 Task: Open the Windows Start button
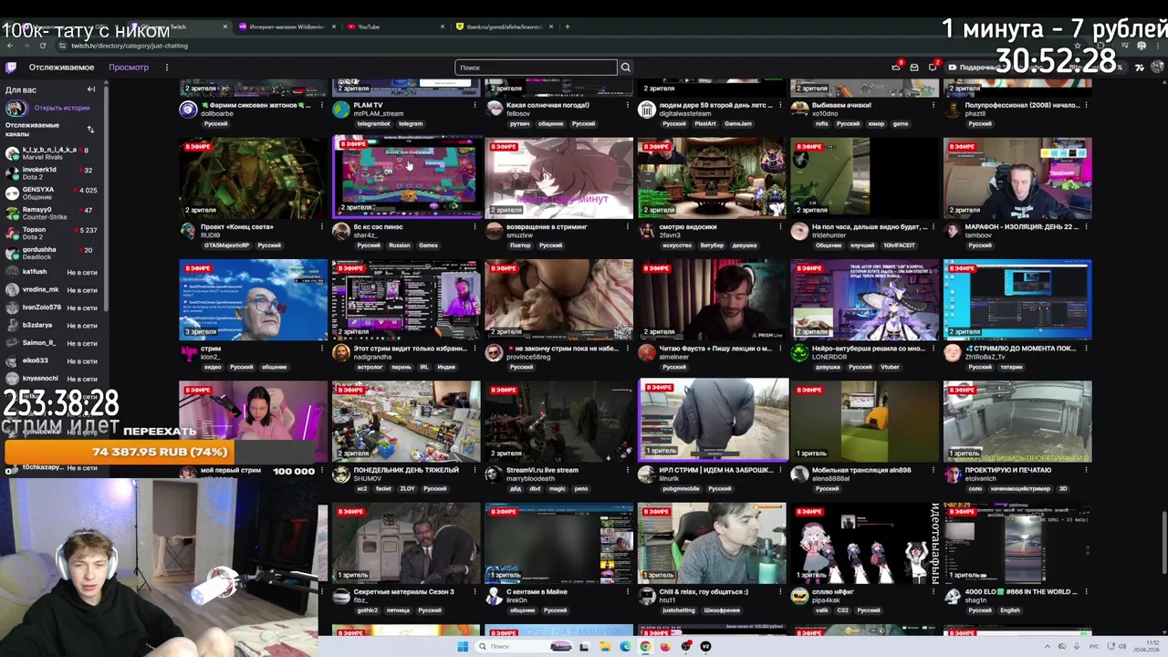tap(463, 646)
